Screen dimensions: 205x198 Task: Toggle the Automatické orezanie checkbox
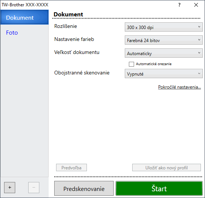[131, 64]
